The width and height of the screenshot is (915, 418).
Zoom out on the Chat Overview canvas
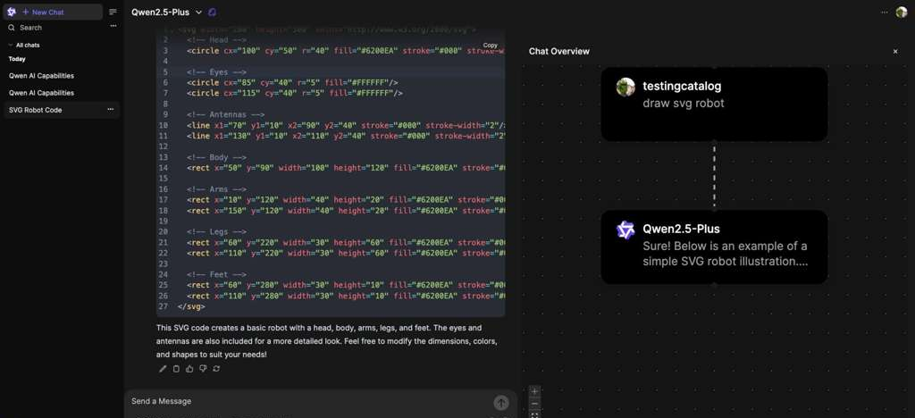[534, 404]
